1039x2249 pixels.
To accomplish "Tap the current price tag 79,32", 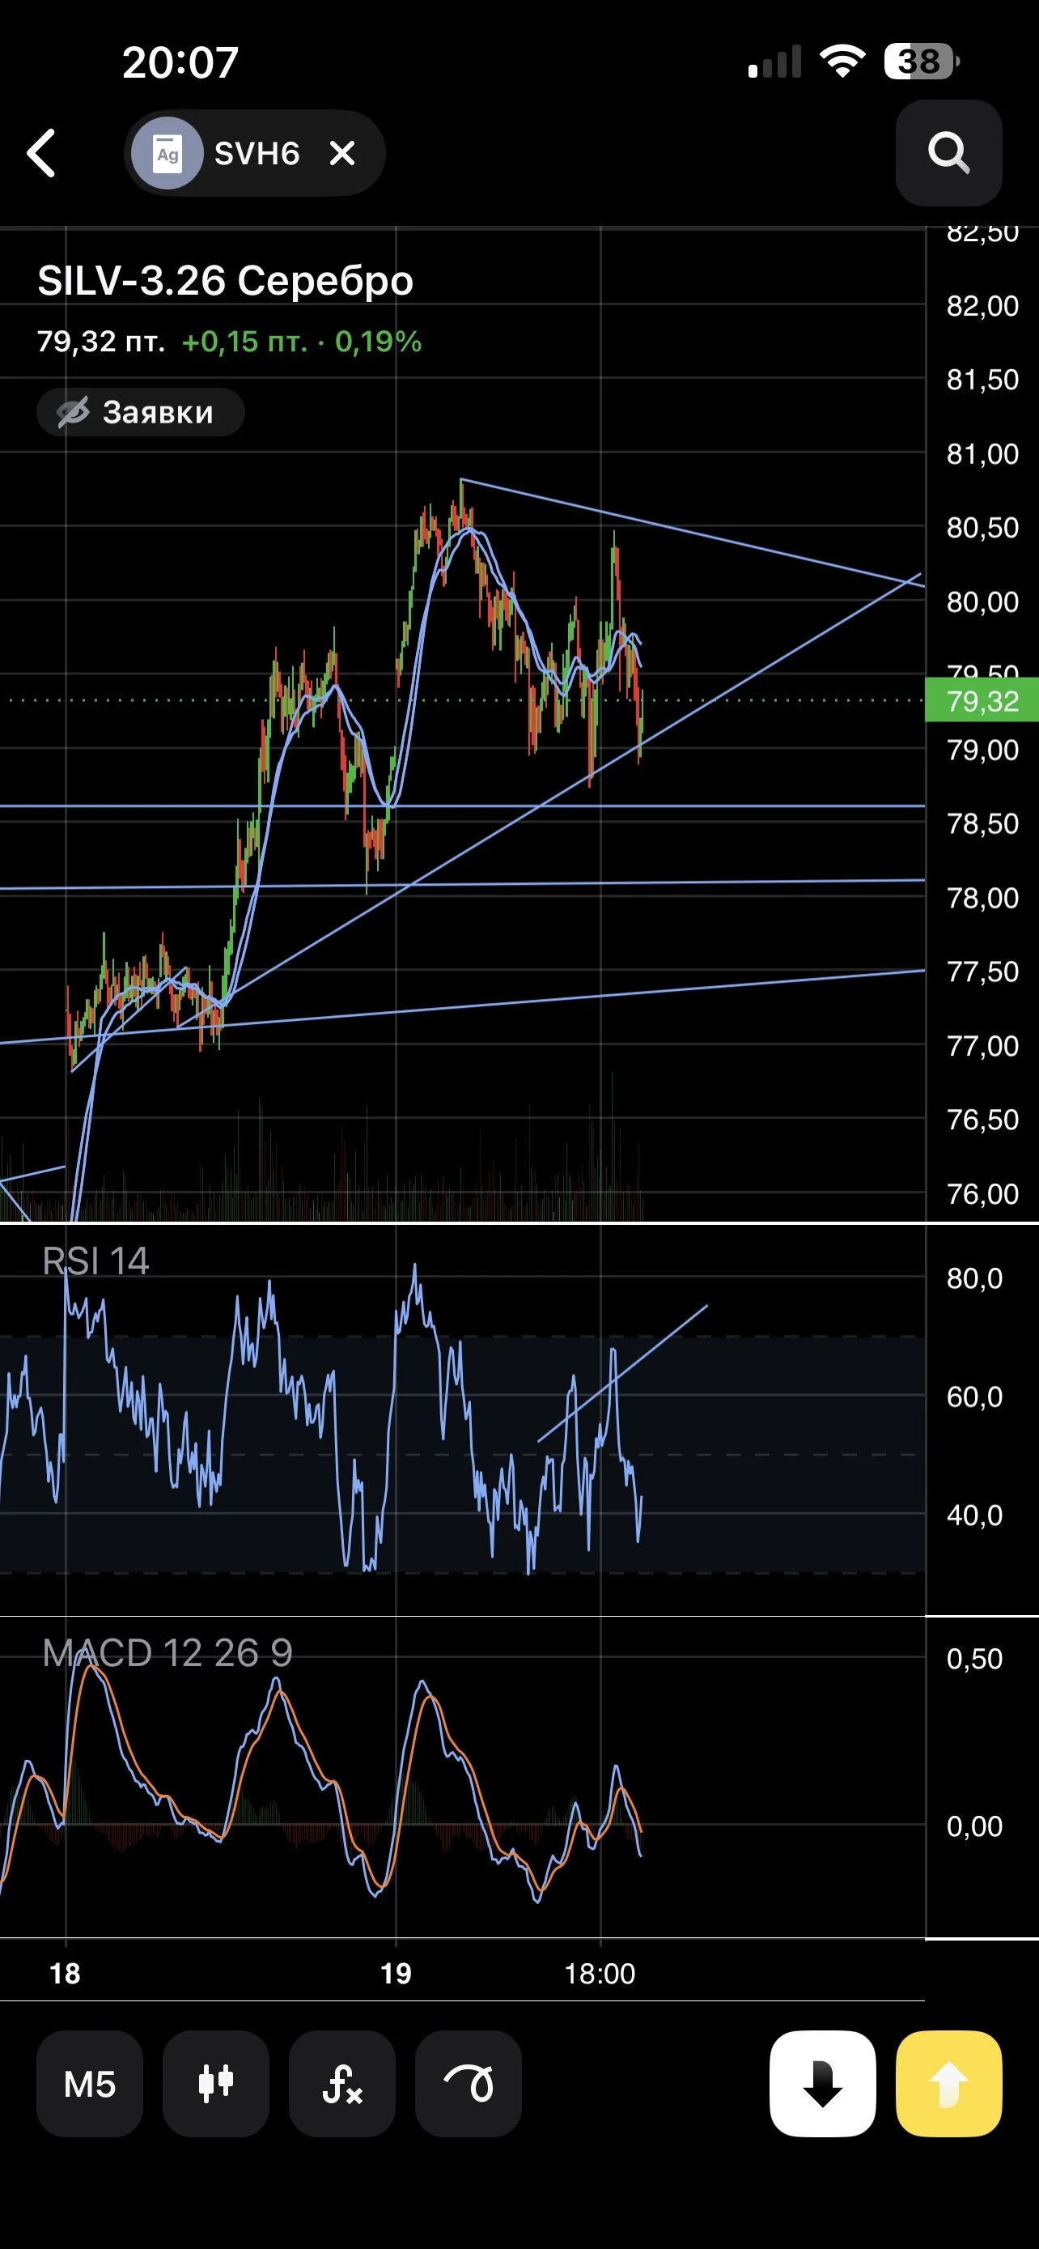I will coord(982,701).
